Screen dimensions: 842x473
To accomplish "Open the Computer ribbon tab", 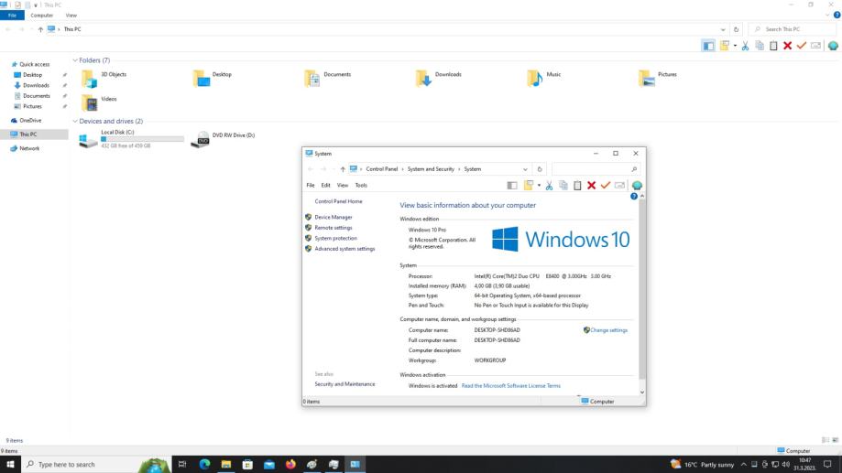I will click(42, 16).
